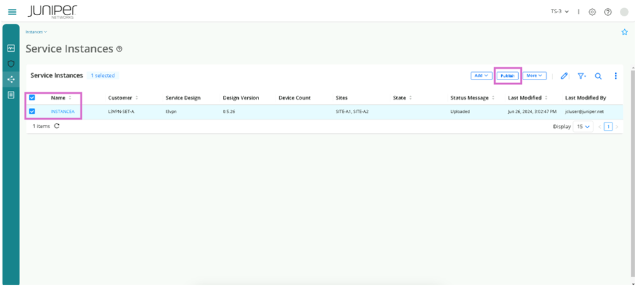Sort by Status Message column arrows

point(493,98)
